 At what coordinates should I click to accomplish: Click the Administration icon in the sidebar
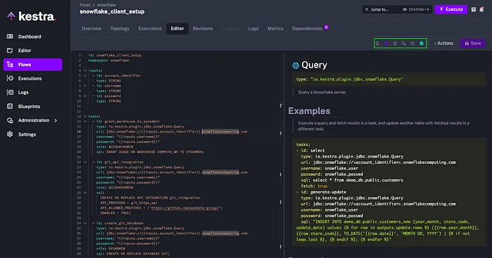[10, 120]
